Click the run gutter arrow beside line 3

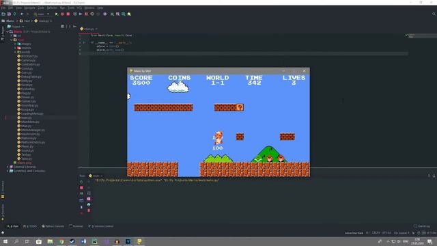coord(84,42)
